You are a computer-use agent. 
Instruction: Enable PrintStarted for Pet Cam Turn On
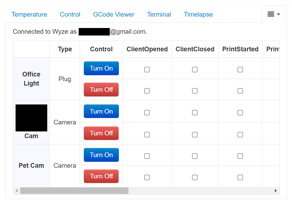click(240, 156)
